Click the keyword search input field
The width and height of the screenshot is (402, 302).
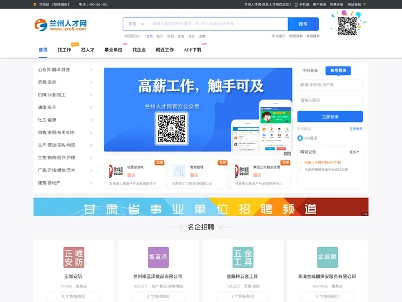pyautogui.click(x=218, y=24)
